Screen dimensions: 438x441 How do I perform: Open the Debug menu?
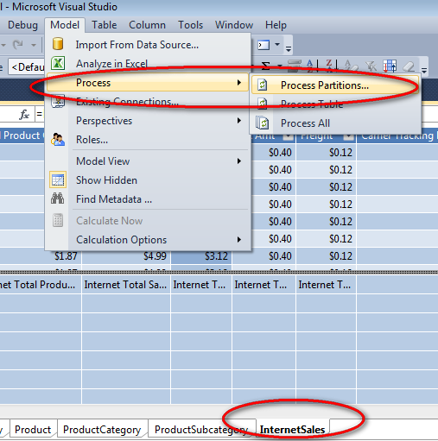tap(22, 25)
